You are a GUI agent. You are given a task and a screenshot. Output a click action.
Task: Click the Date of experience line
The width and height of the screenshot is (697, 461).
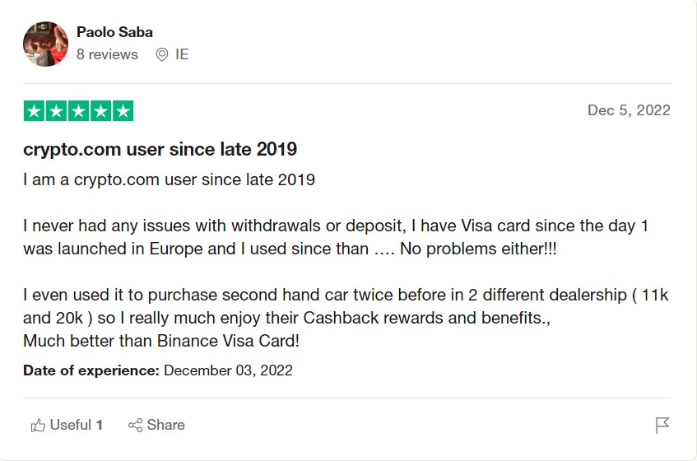[x=158, y=370]
